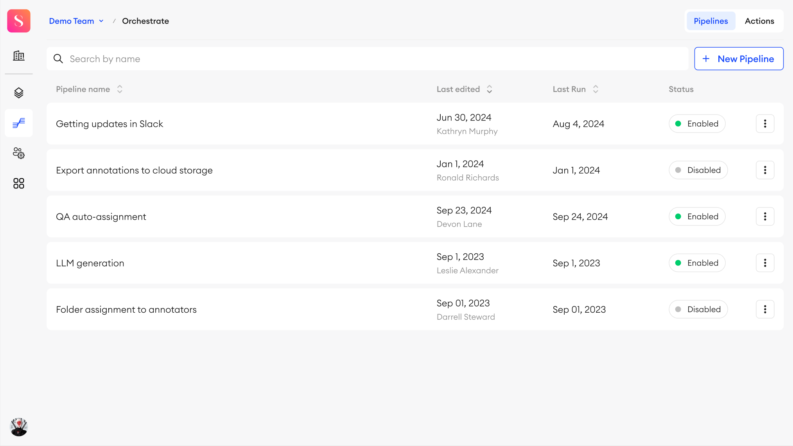This screenshot has width=793, height=446.
Task: Open the Actions menu tab
Action: 759,21
